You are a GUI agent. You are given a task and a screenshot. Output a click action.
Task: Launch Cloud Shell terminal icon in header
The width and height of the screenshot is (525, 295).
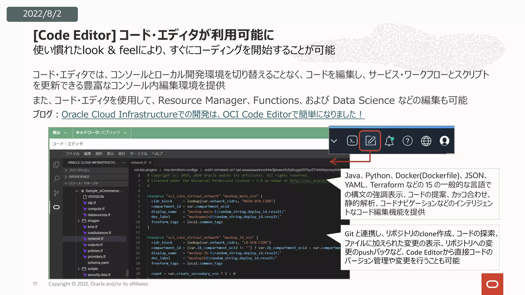point(352,141)
